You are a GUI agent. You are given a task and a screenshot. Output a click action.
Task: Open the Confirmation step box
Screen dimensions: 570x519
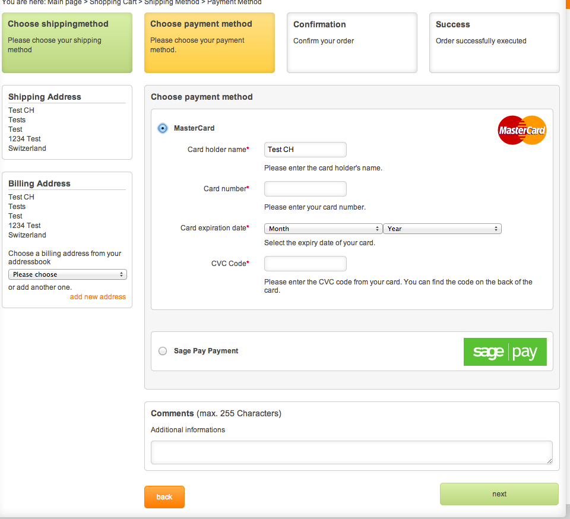352,43
